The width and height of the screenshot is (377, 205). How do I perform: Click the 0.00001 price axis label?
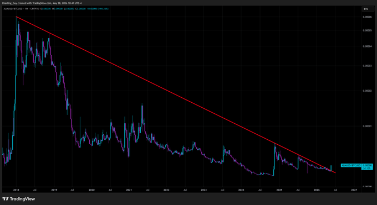[367, 126]
